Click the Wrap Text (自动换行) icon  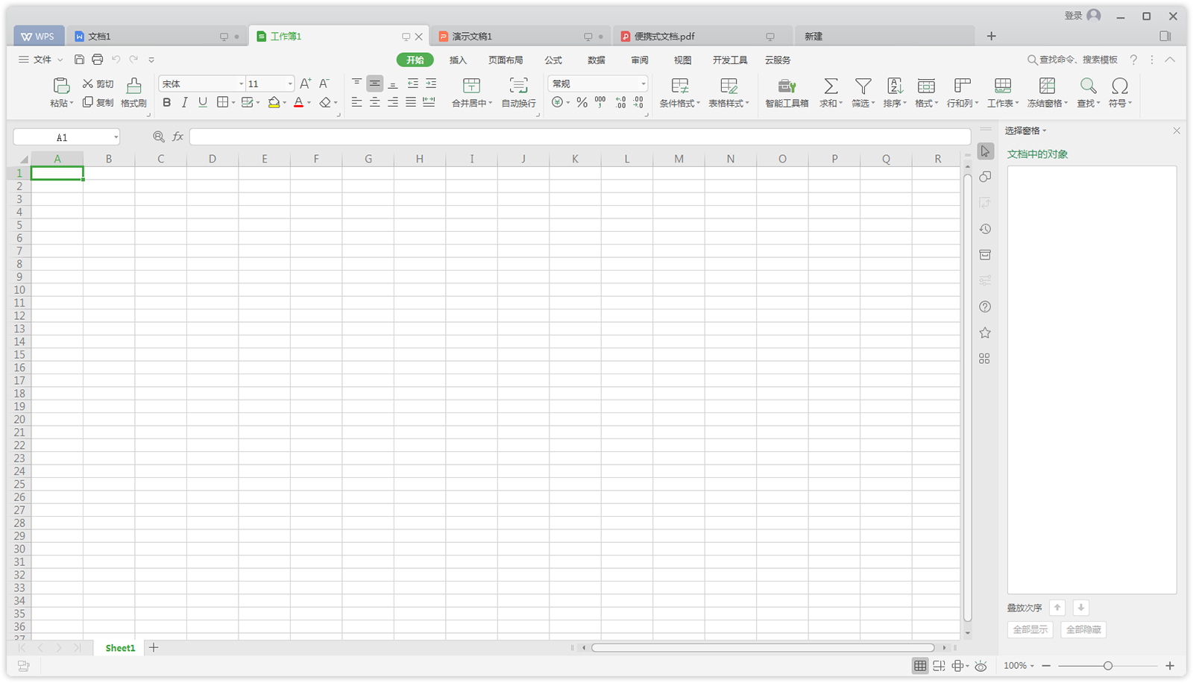(518, 86)
